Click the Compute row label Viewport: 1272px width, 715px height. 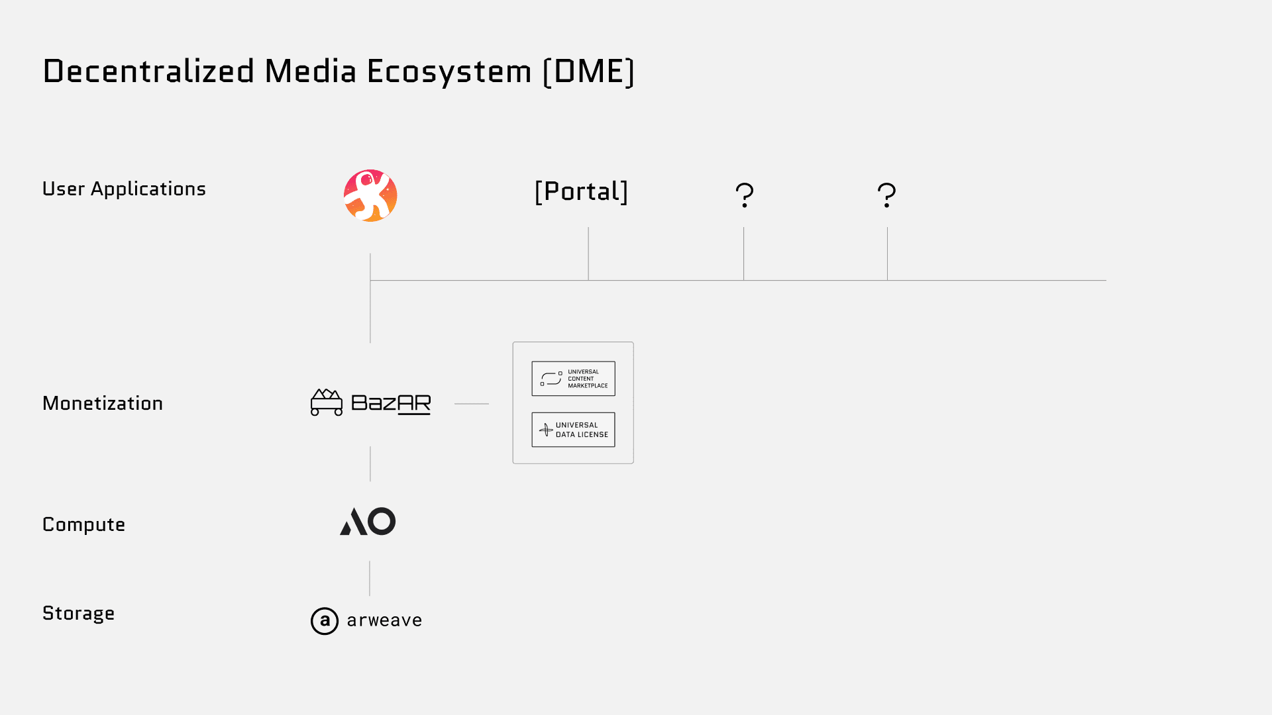click(x=83, y=524)
